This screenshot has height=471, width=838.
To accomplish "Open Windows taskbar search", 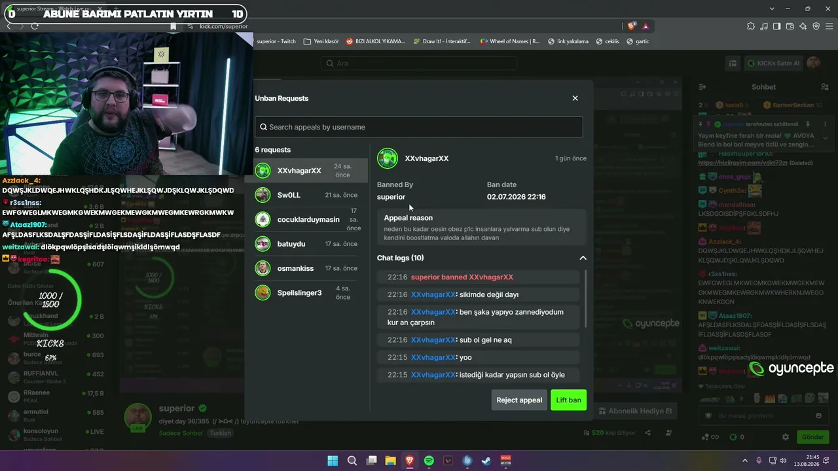I will pyautogui.click(x=352, y=461).
